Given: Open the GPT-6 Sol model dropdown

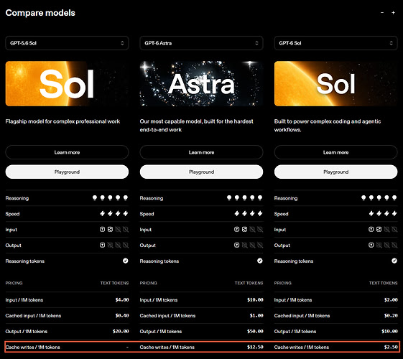Looking at the screenshot, I should pyautogui.click(x=336, y=43).
